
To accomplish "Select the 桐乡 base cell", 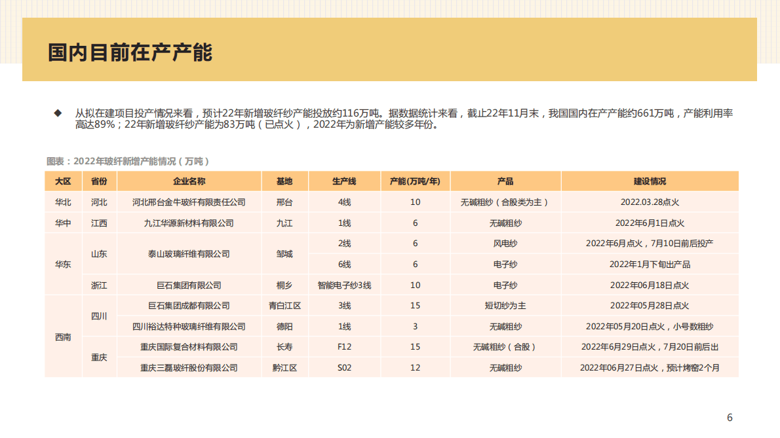I will 284,285.
